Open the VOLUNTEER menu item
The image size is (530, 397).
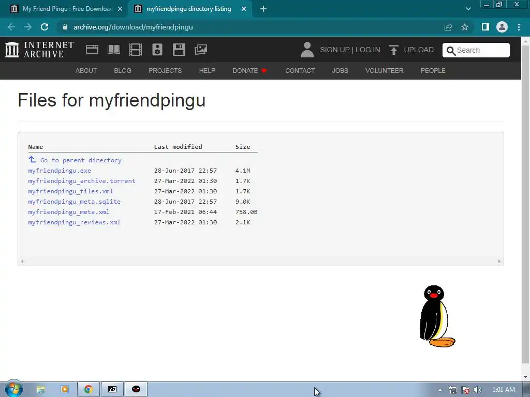385,70
